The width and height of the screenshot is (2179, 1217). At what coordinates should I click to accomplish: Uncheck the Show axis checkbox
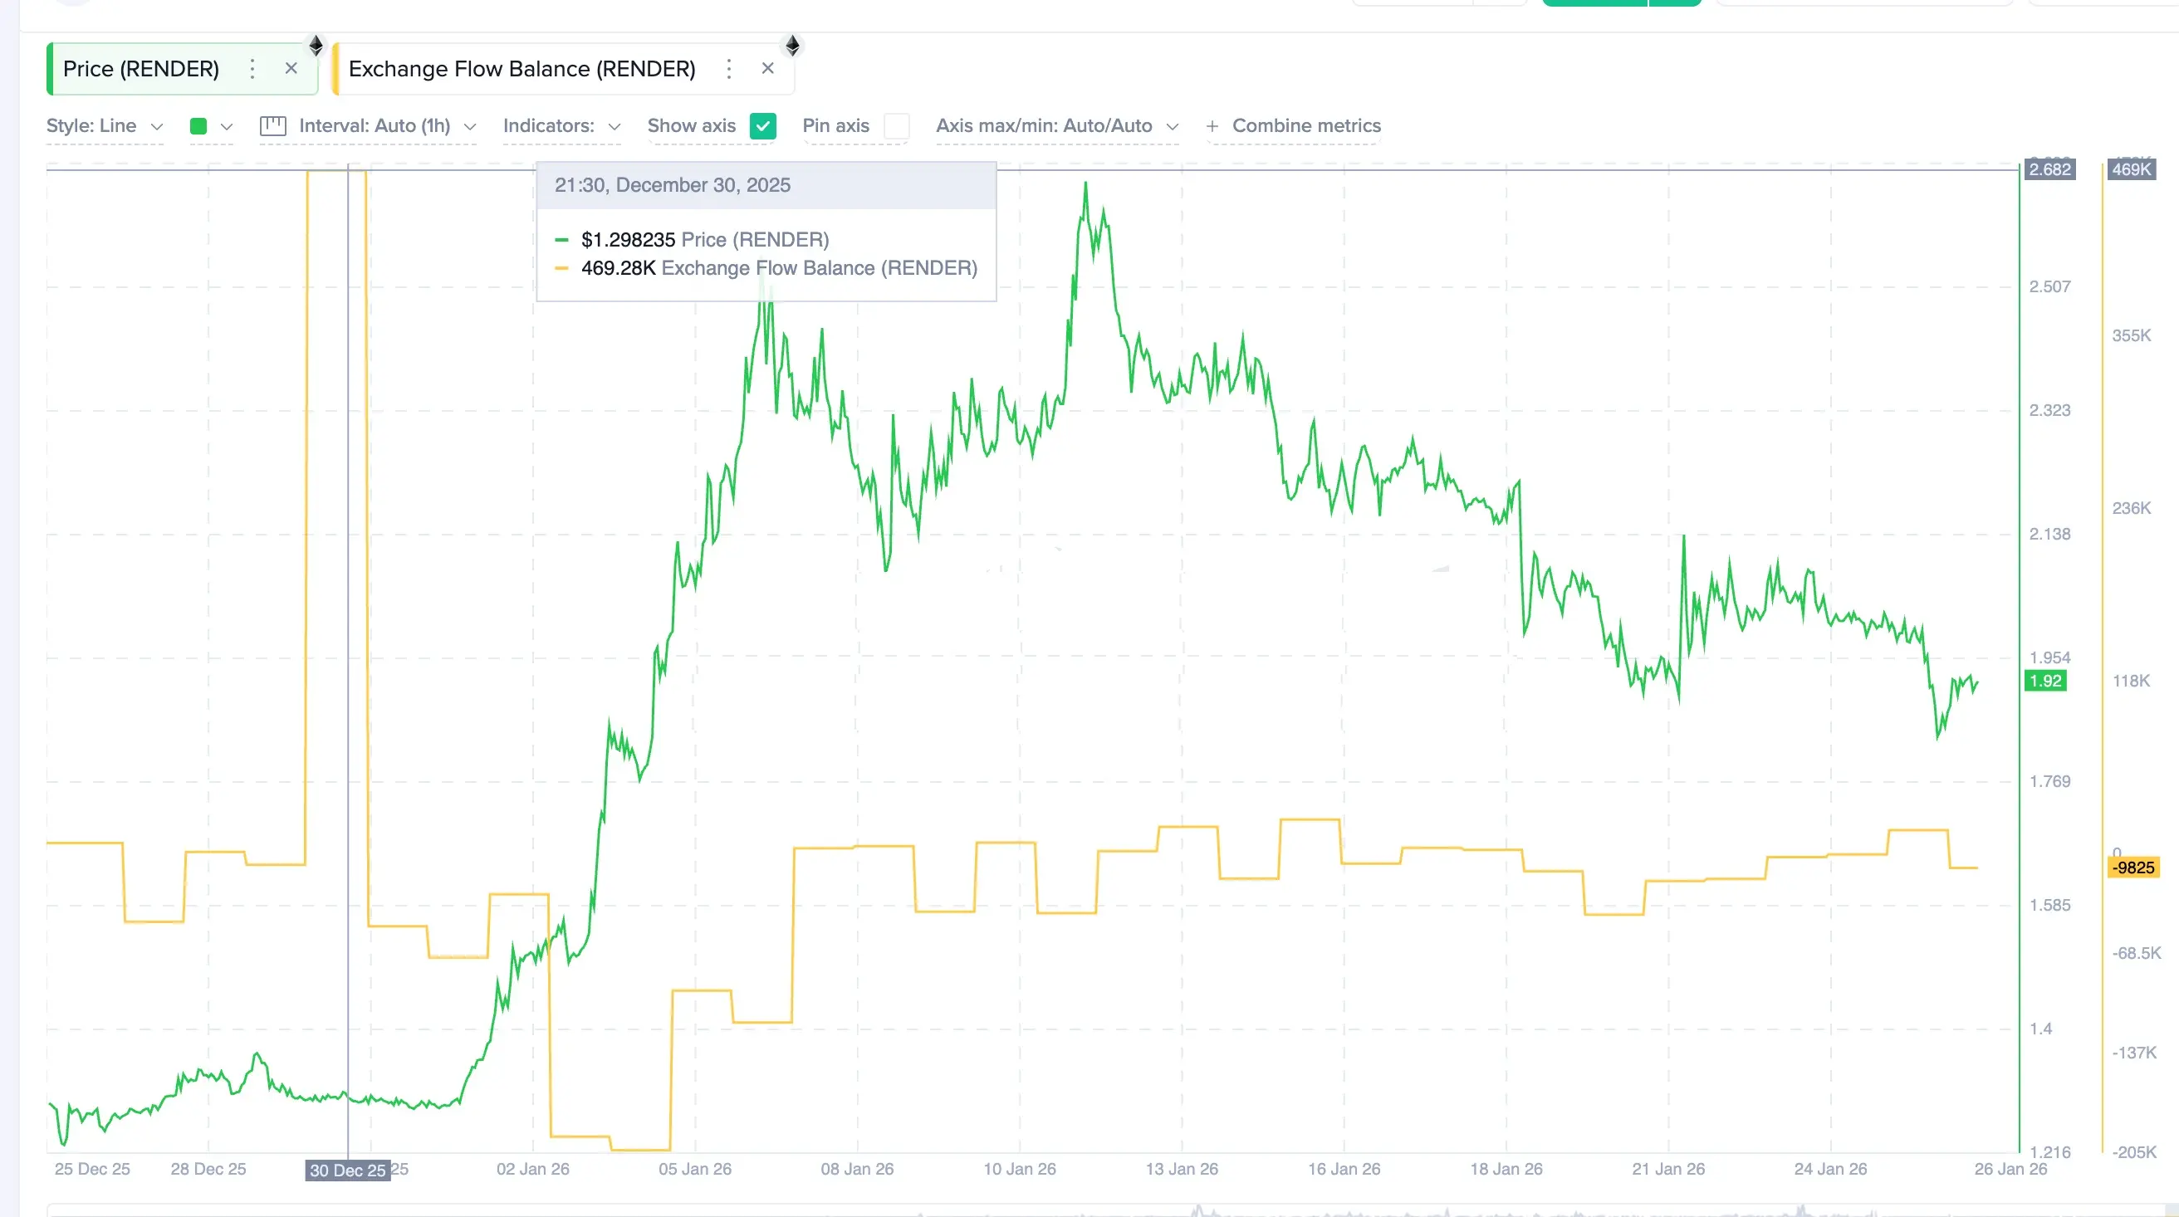pyautogui.click(x=763, y=126)
